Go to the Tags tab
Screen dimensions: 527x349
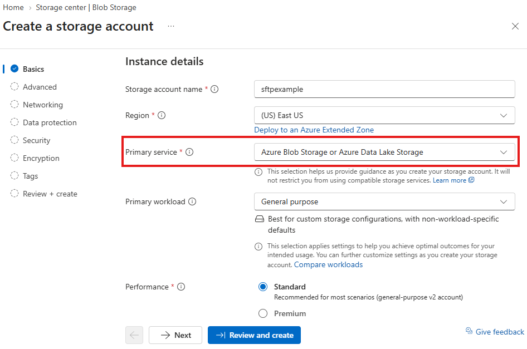tap(30, 176)
